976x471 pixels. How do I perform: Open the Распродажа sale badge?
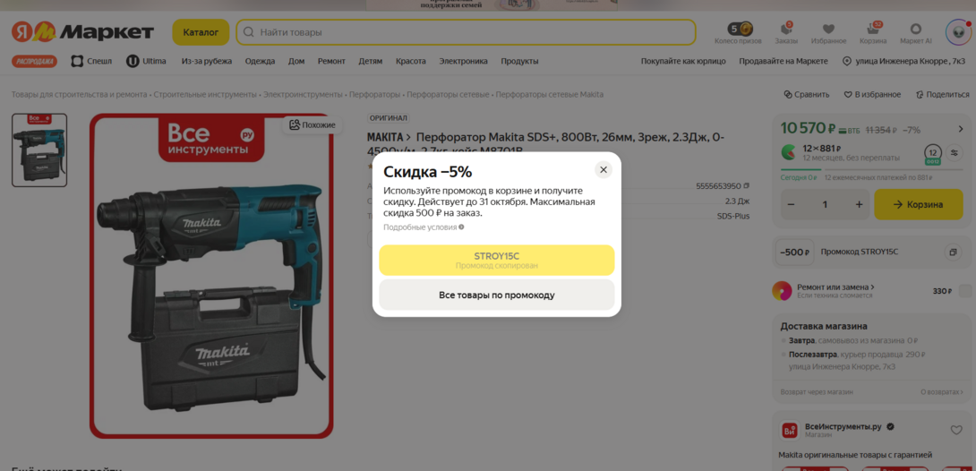click(x=34, y=61)
